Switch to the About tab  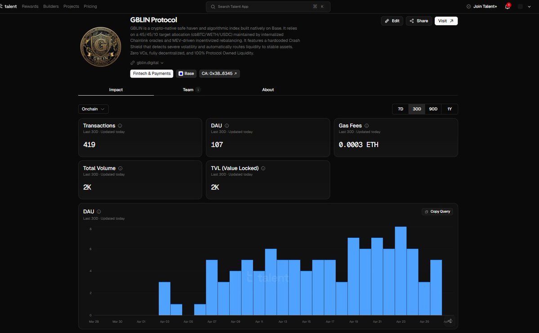pos(268,90)
